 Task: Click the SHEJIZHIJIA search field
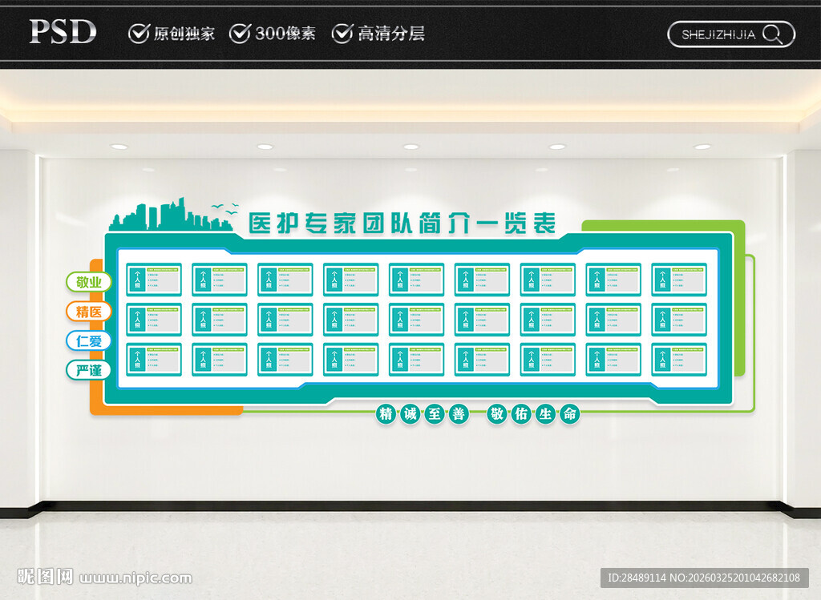[x=731, y=34]
